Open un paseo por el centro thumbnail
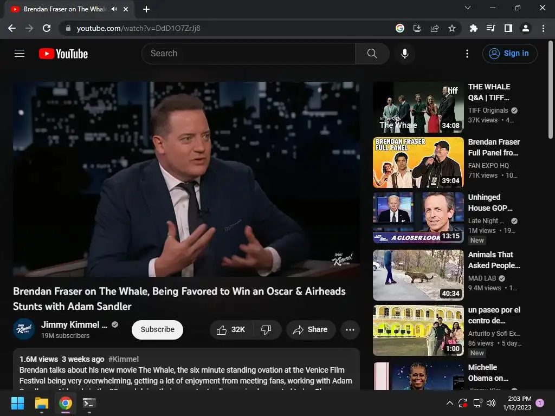 [x=418, y=330]
